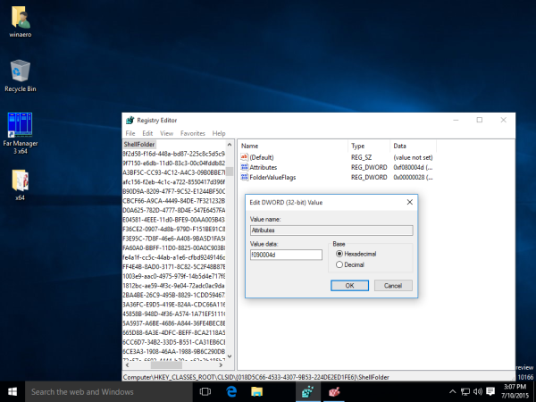The height and width of the screenshot is (402, 536).
Task: Launch Microsoft Edge from taskbar
Action: click(x=231, y=392)
